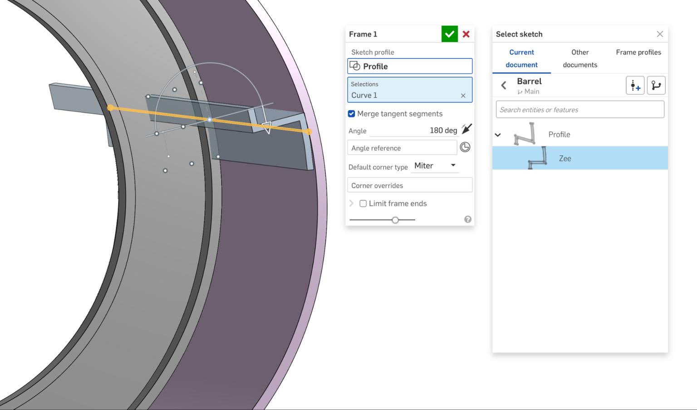Expand the Limit frame ends disclosure arrow
Viewport: 697px width, 410px height.
[x=351, y=203]
